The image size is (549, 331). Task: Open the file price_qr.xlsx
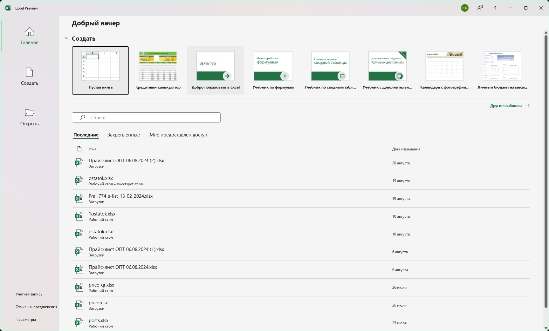click(x=301, y=288)
